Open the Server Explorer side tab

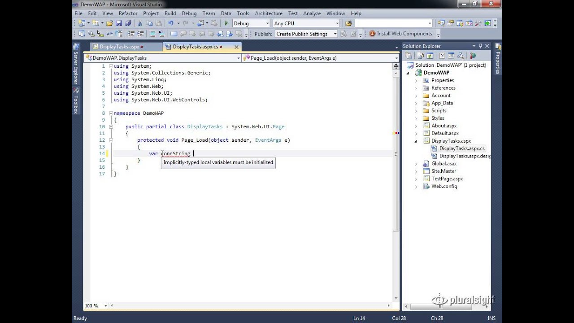coord(76,64)
